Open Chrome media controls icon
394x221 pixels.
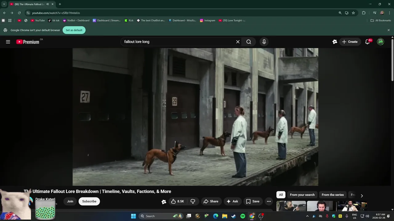point(374,13)
